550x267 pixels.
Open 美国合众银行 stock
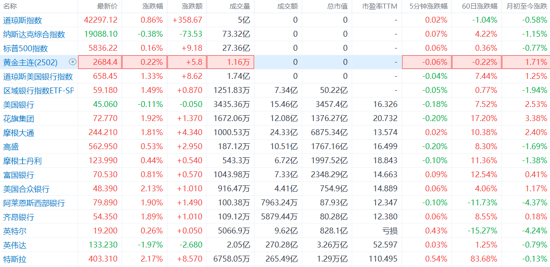pyautogui.click(x=26, y=189)
